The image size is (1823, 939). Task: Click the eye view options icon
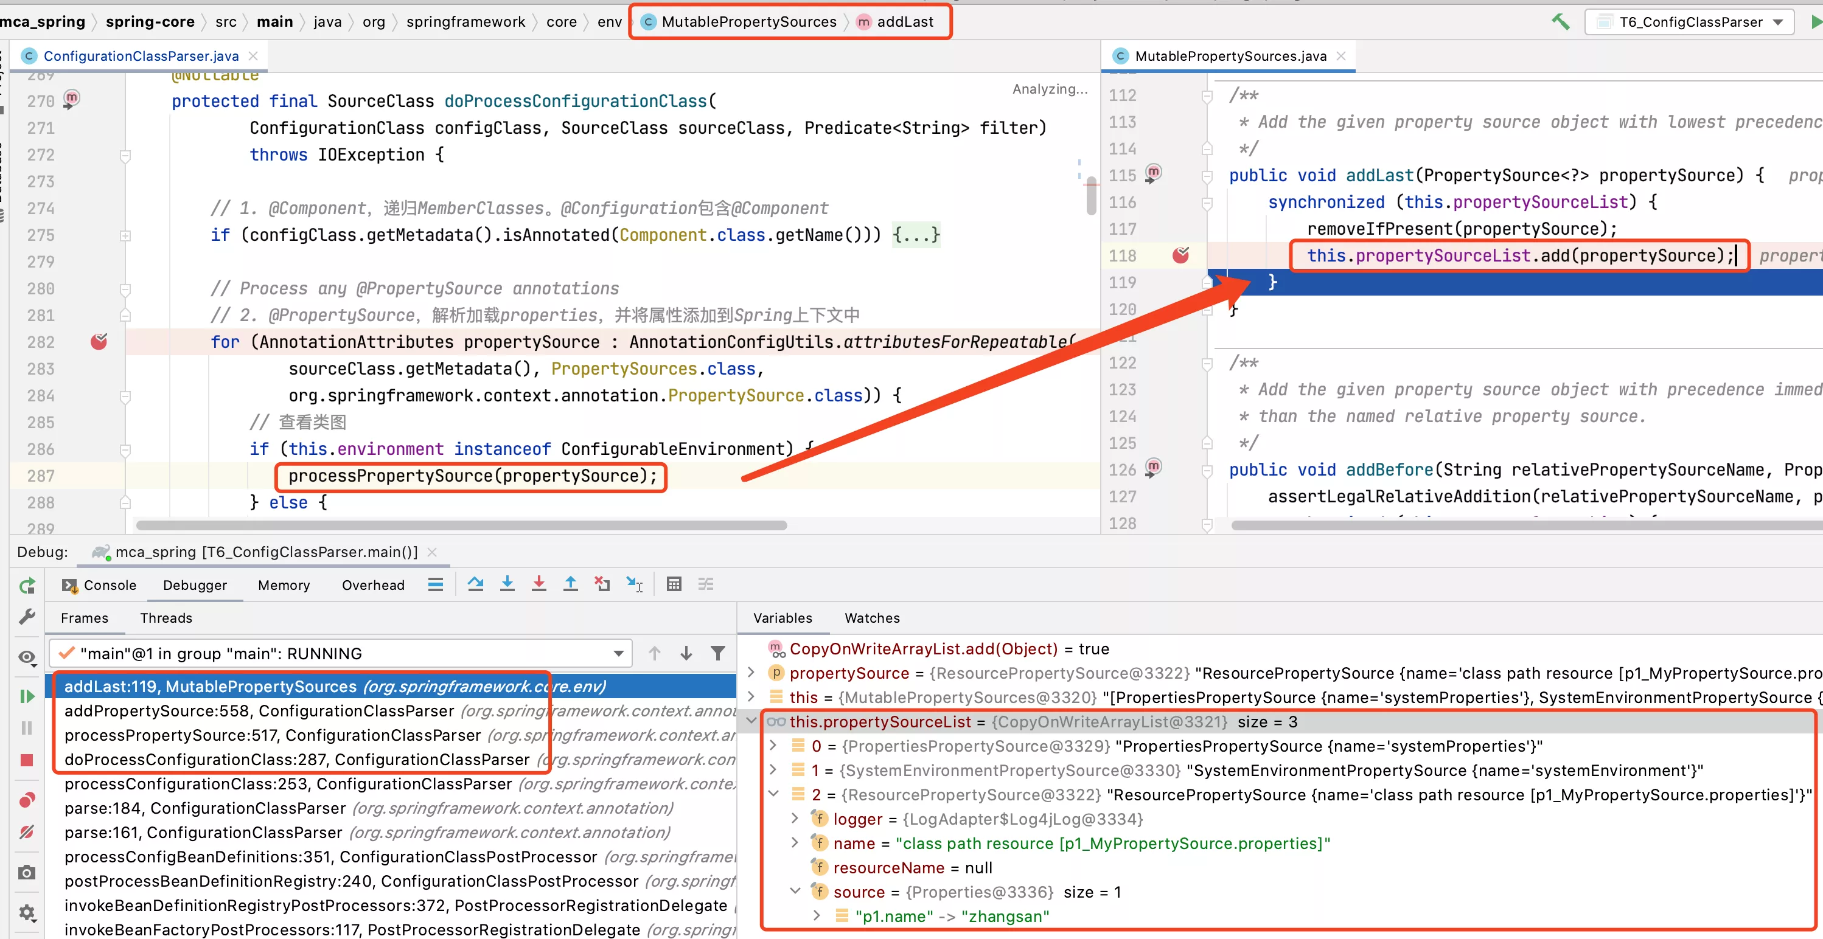pos(27,657)
